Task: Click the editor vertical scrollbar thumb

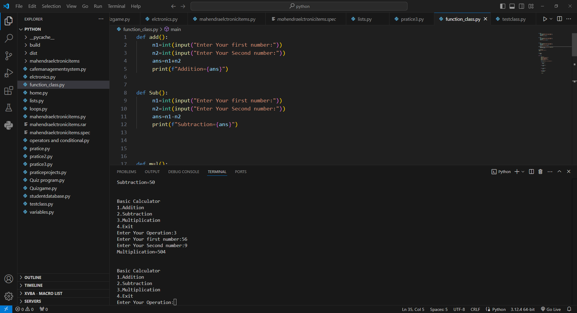Action: tap(574, 45)
